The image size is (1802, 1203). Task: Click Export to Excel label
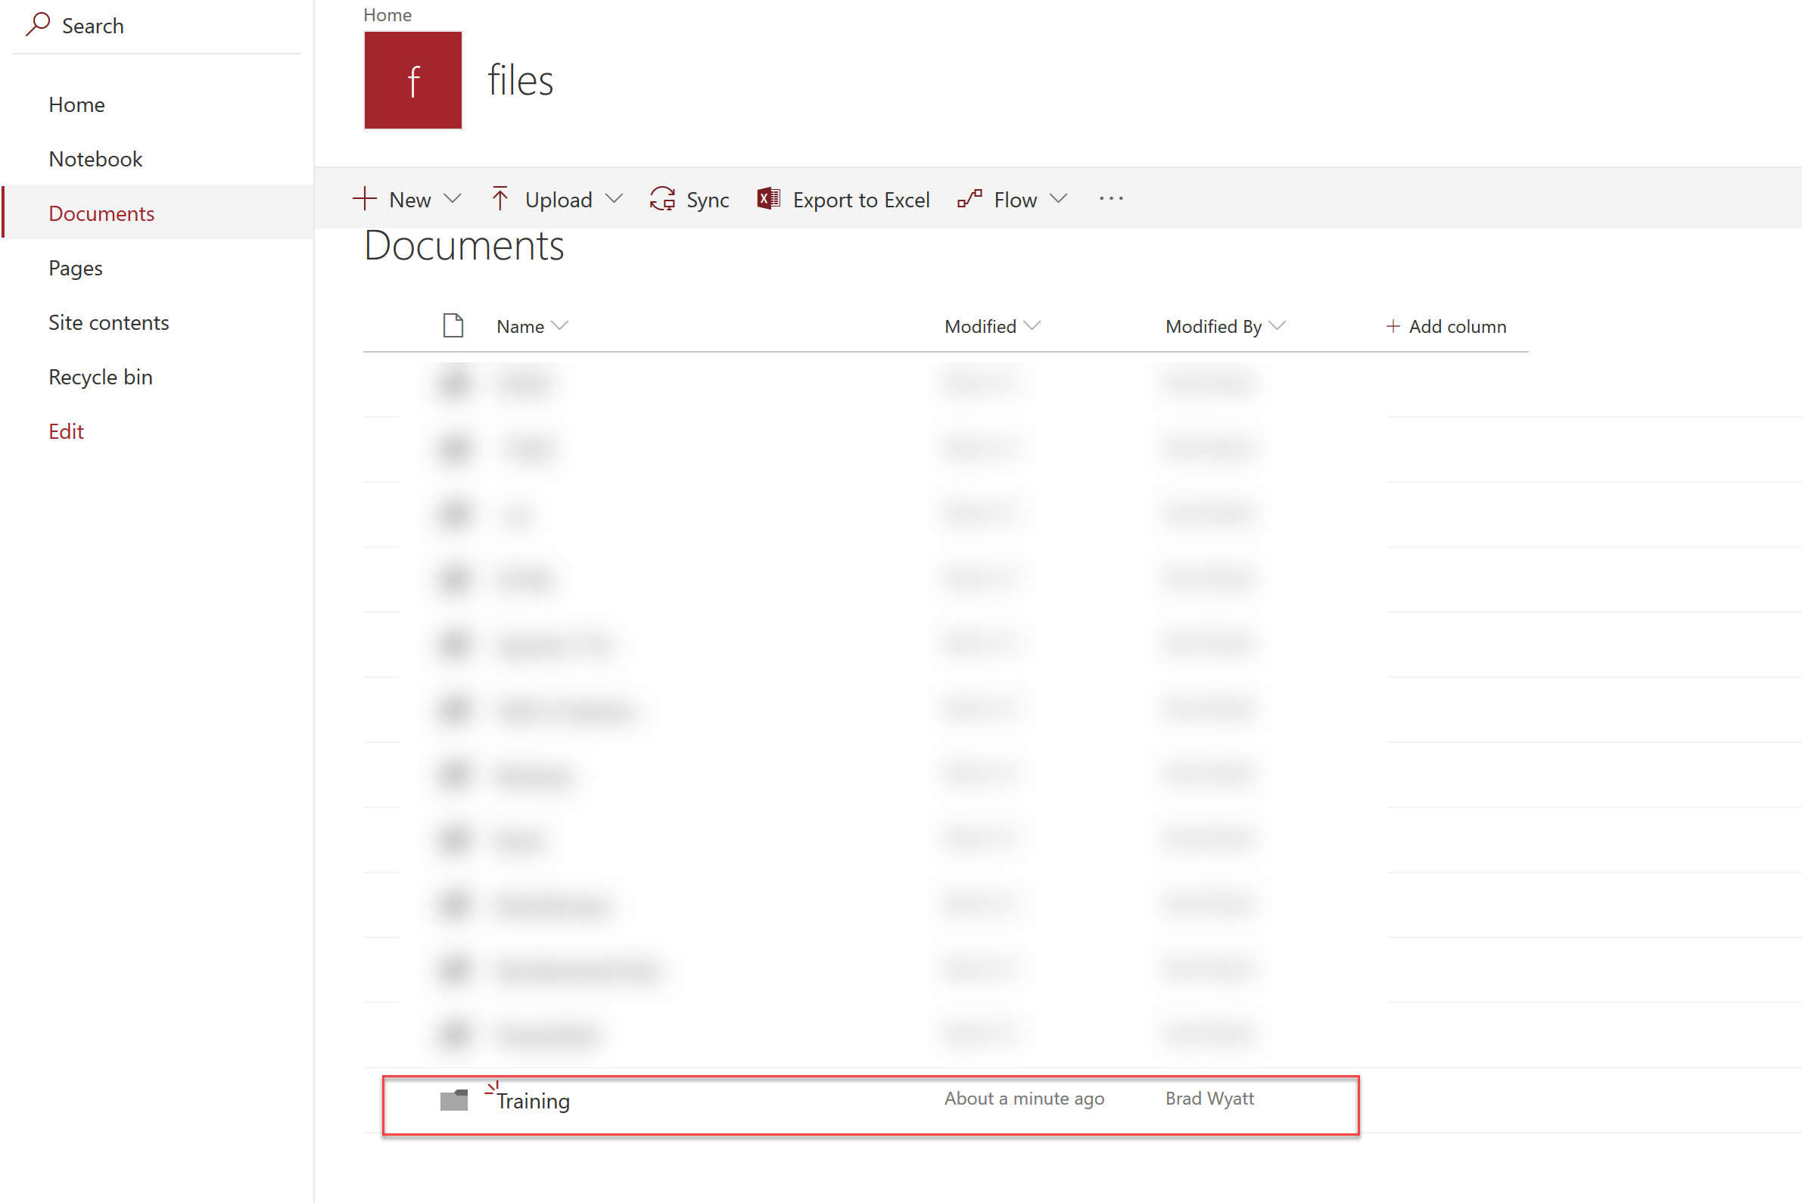pyautogui.click(x=861, y=200)
